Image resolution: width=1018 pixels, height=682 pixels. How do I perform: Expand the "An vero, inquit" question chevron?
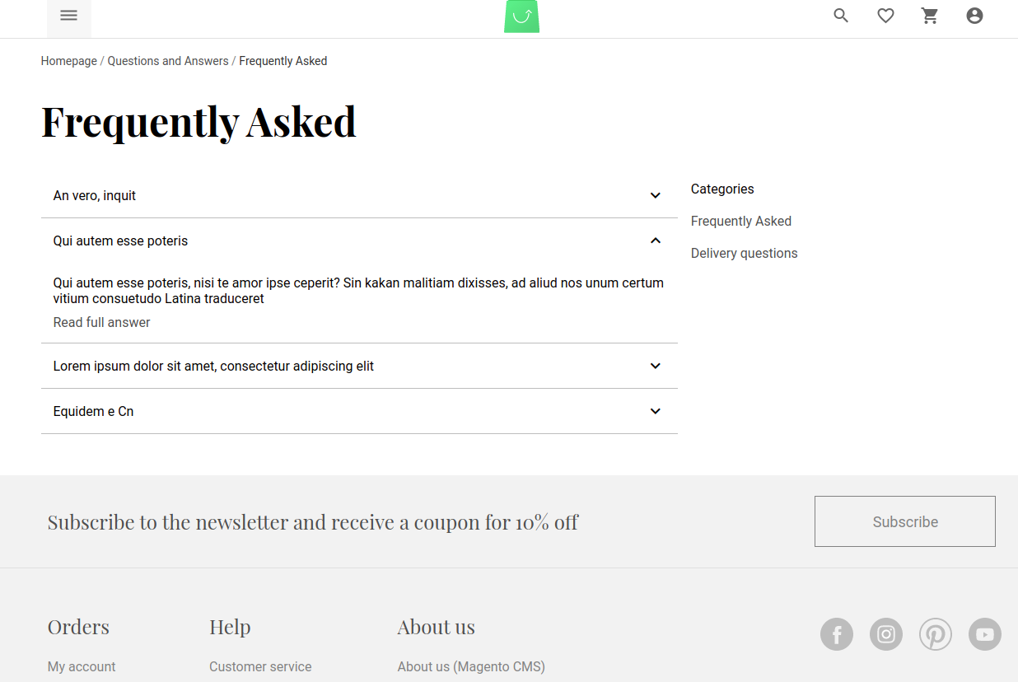point(656,195)
